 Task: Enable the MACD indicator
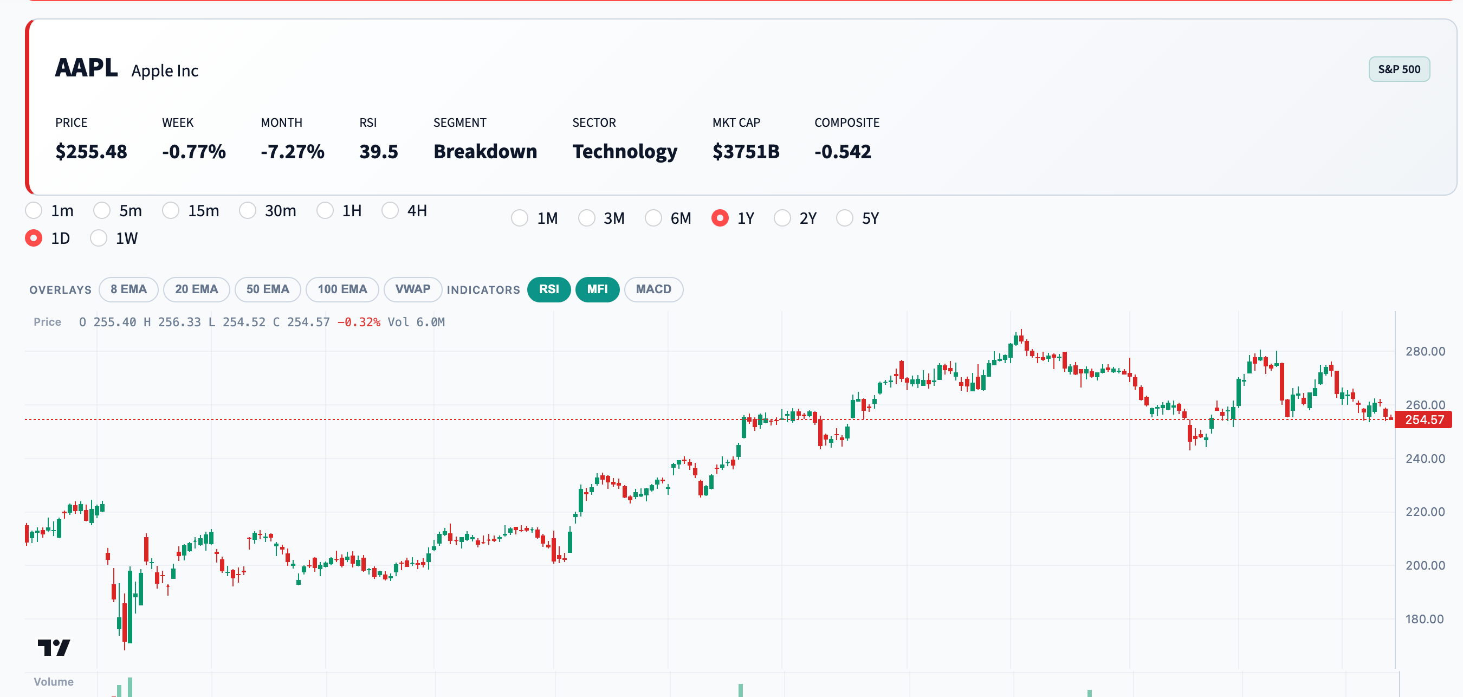[x=653, y=289]
